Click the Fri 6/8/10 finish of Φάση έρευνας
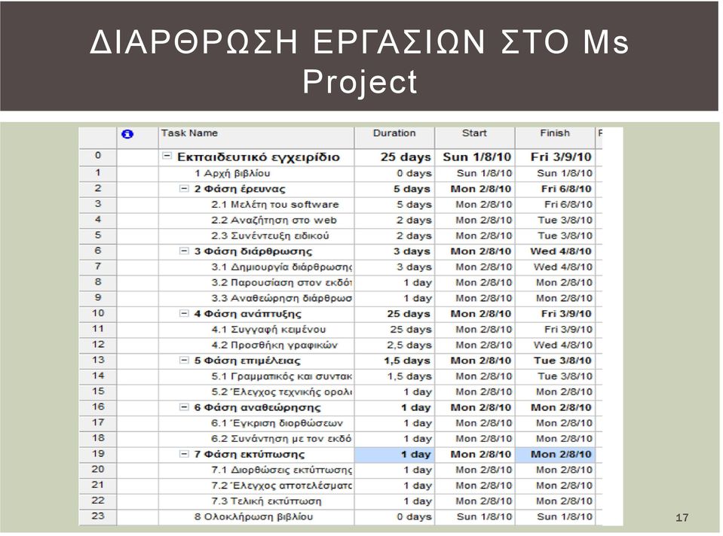 (x=566, y=189)
